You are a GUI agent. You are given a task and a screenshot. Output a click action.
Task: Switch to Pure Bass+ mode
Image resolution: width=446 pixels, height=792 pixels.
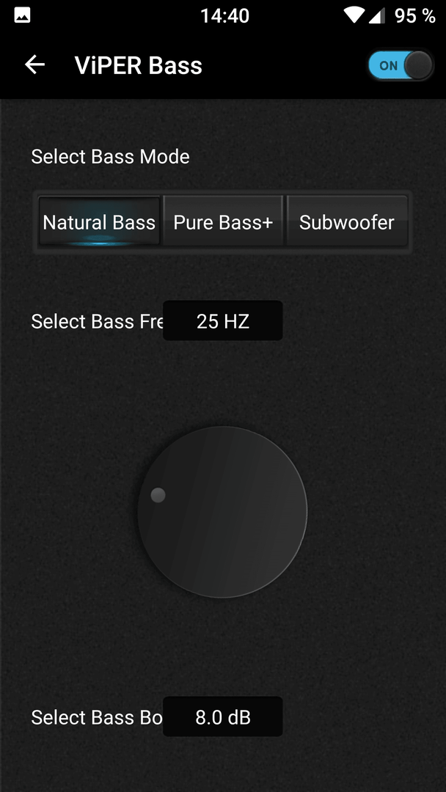223,221
